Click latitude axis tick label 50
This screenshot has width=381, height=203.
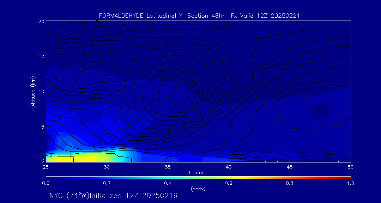coord(351,167)
